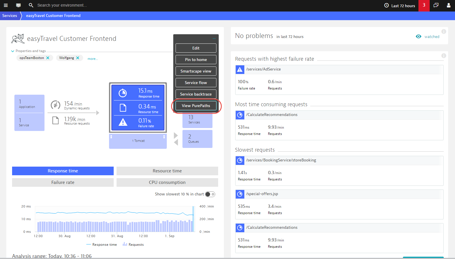Click the Requests legend entry
Viewport: 455px width, 259px height.
(x=133, y=245)
